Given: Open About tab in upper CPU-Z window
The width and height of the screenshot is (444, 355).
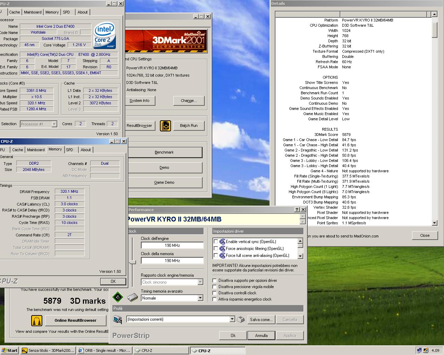Looking at the screenshot, I should 83,12.
